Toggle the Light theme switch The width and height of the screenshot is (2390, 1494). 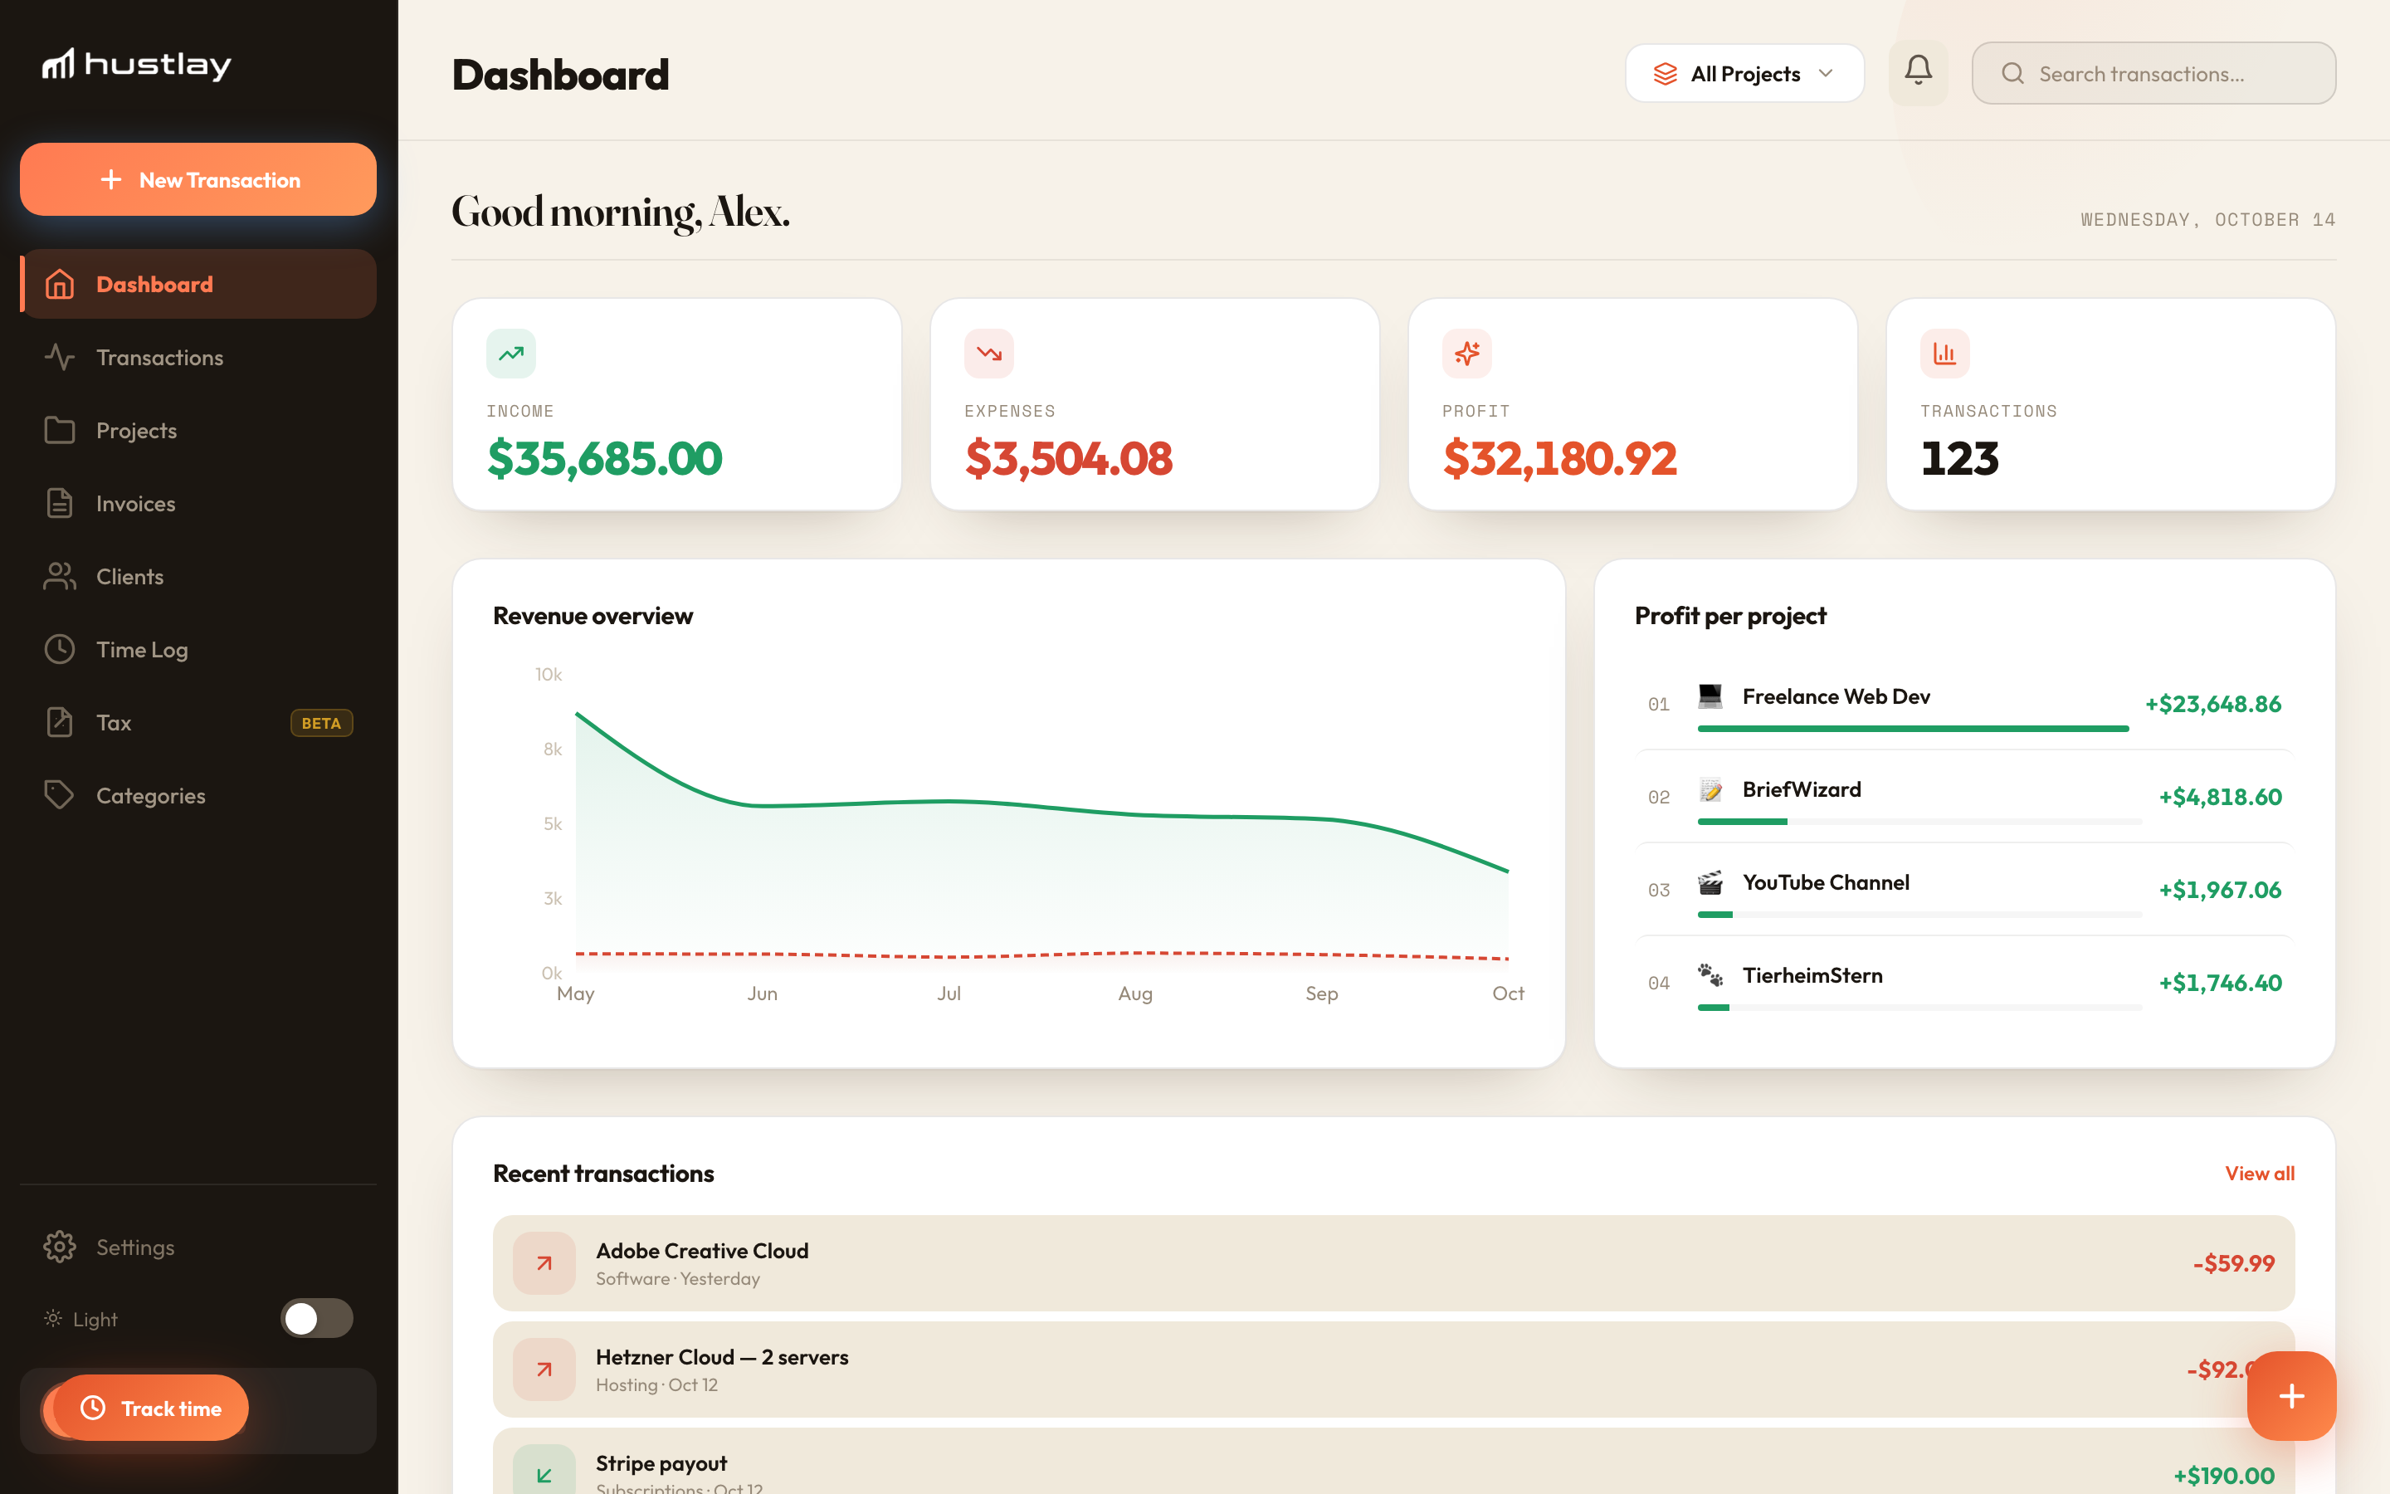click(x=316, y=1318)
